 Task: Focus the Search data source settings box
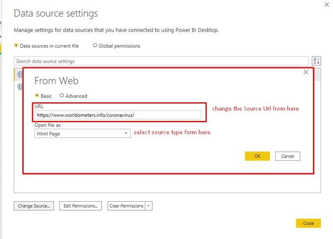[161, 61]
